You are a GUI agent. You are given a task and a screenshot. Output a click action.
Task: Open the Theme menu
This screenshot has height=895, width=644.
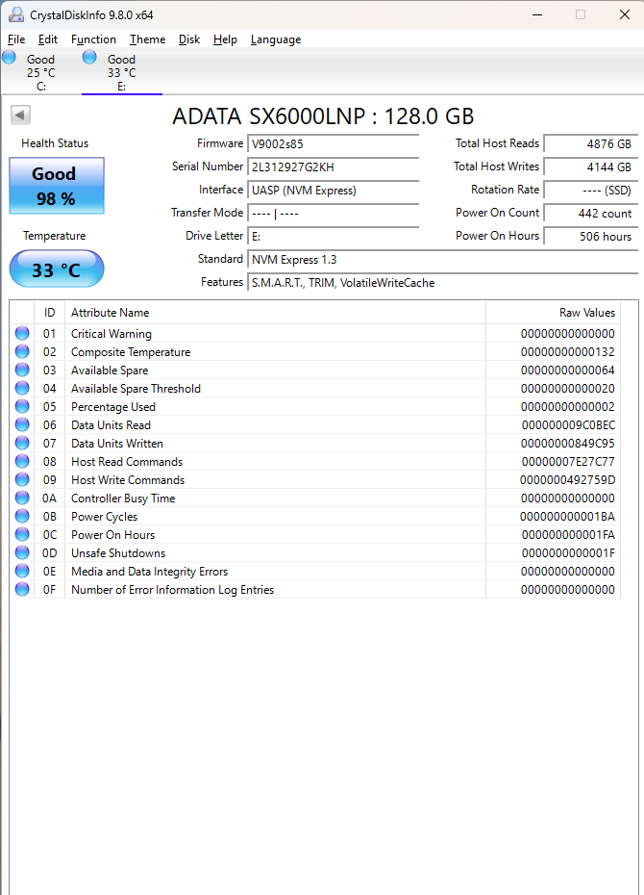coord(148,39)
